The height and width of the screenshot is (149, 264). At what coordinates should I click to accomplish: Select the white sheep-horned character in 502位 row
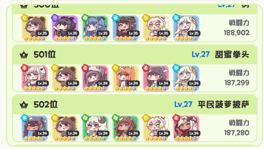(x=95, y=128)
